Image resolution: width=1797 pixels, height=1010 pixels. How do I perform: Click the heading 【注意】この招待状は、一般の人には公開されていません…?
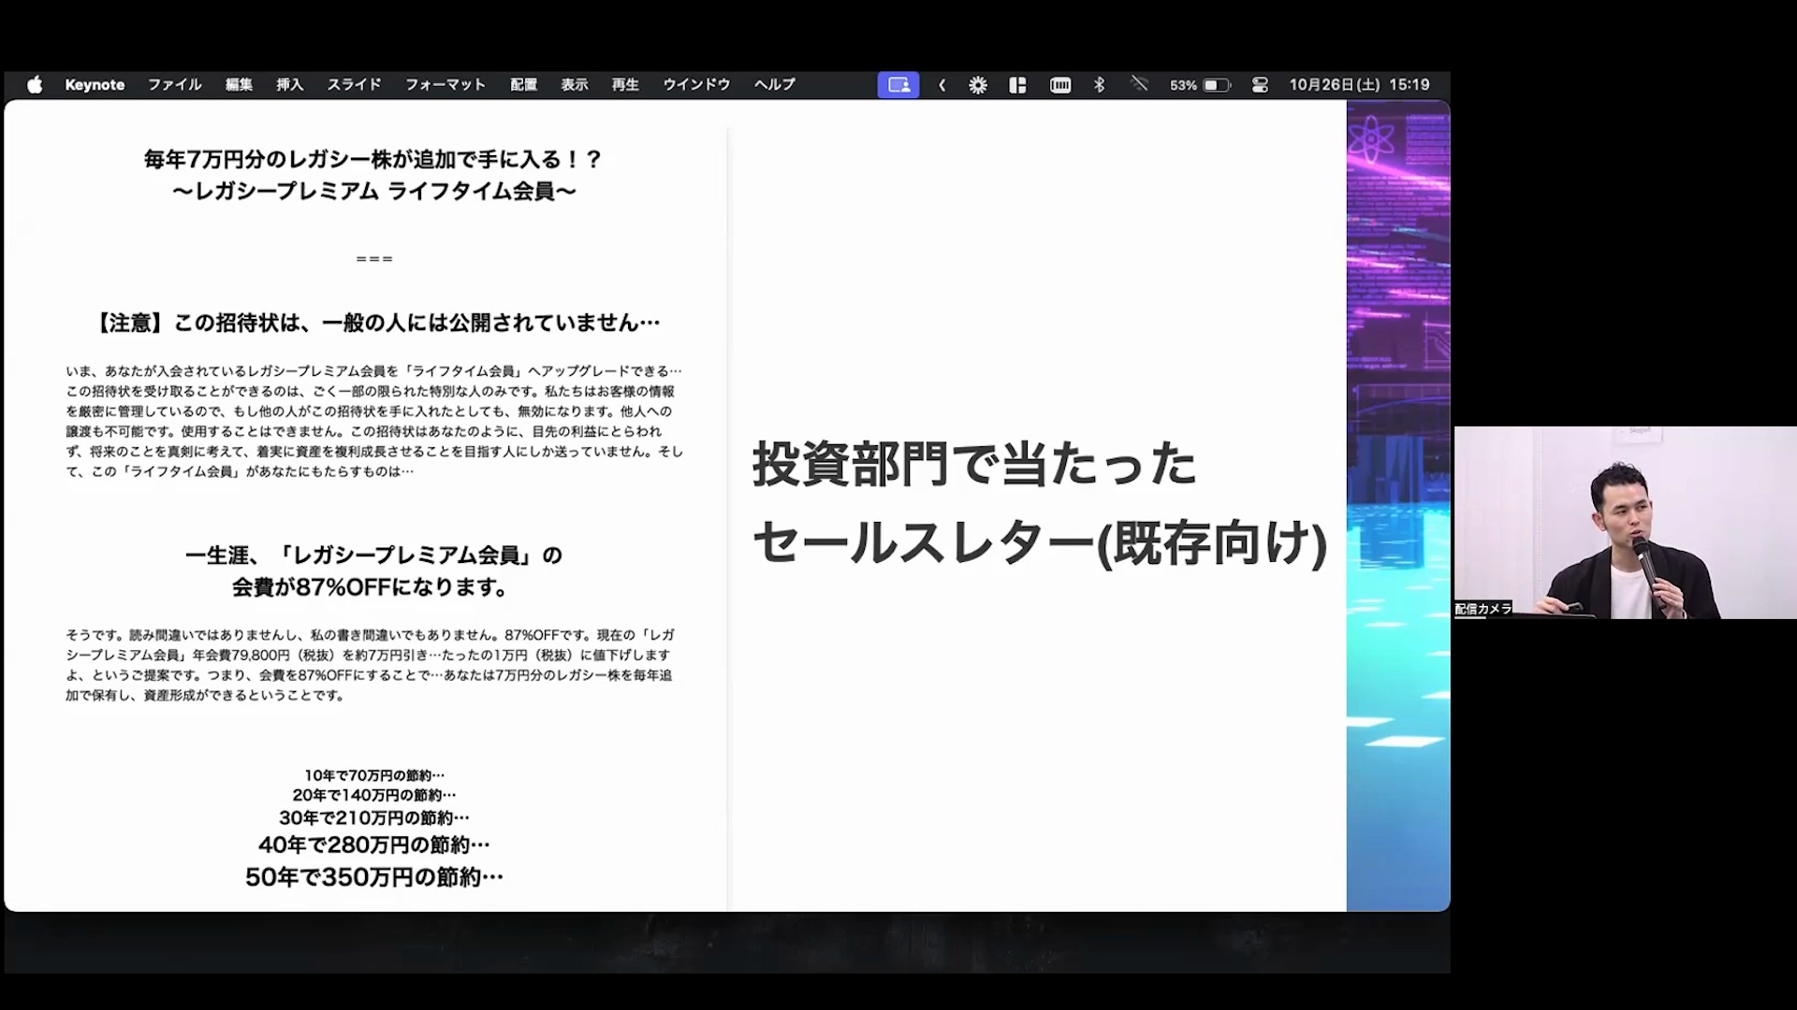pos(375,324)
